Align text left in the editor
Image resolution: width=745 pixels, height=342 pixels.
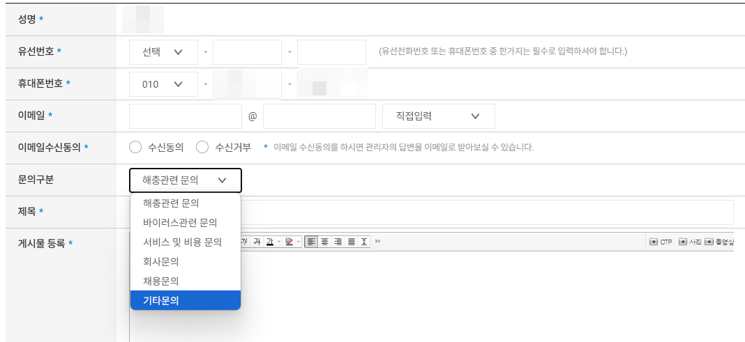[x=311, y=242]
